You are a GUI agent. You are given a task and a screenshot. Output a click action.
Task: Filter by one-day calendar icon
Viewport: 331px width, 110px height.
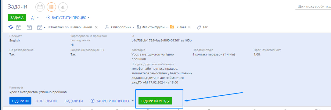click(x=18, y=27)
